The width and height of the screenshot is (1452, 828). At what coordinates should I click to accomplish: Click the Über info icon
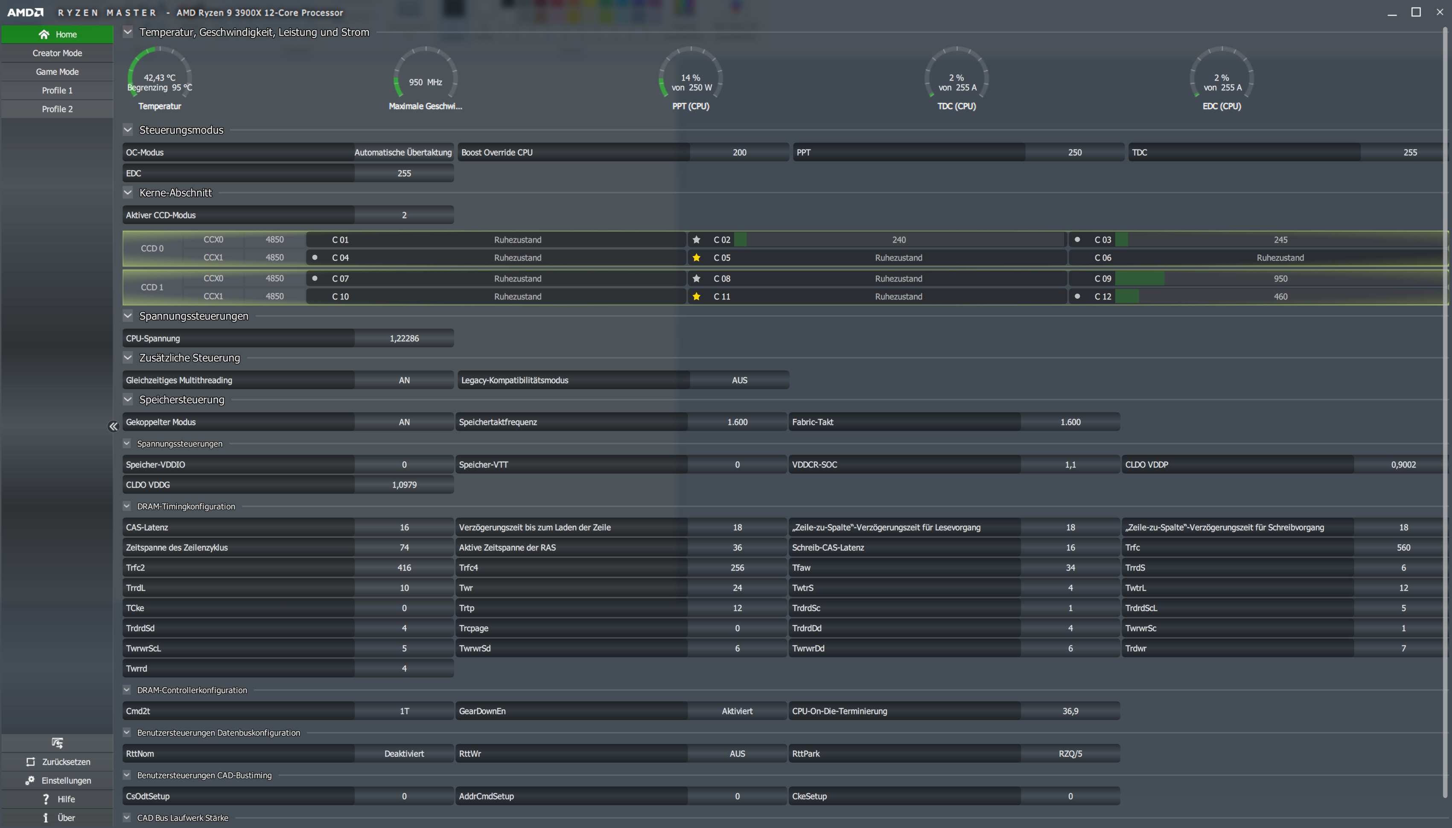point(46,818)
